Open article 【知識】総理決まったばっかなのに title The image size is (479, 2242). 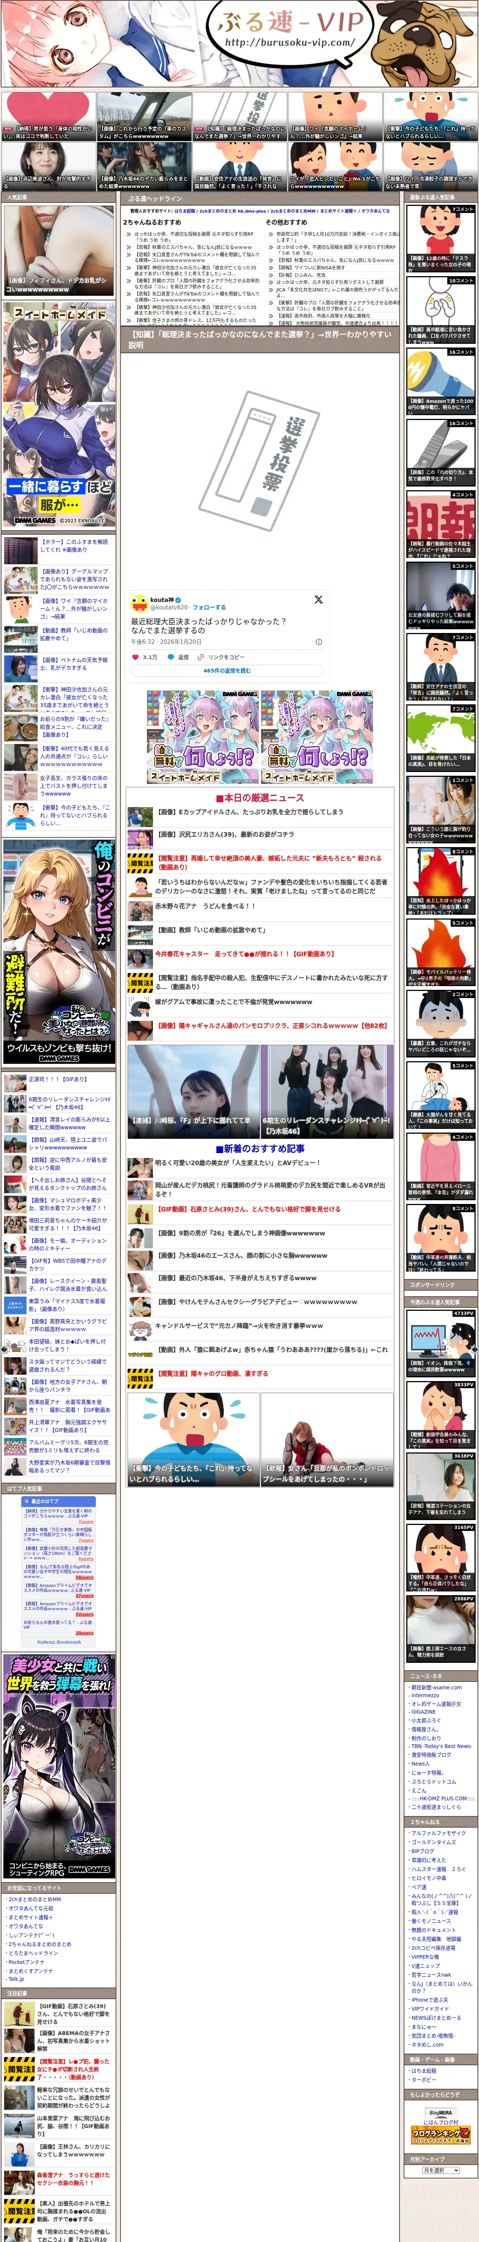pyautogui.click(x=260, y=339)
